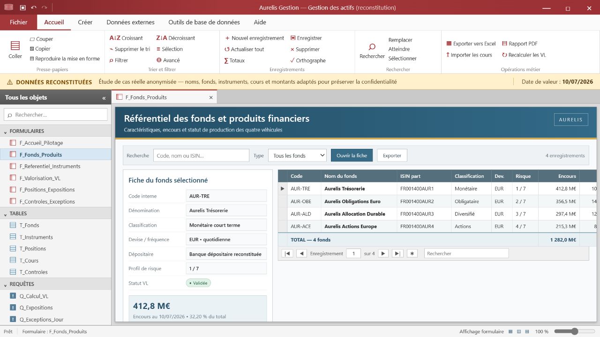Click the undo arrow in title bar

[33, 7]
